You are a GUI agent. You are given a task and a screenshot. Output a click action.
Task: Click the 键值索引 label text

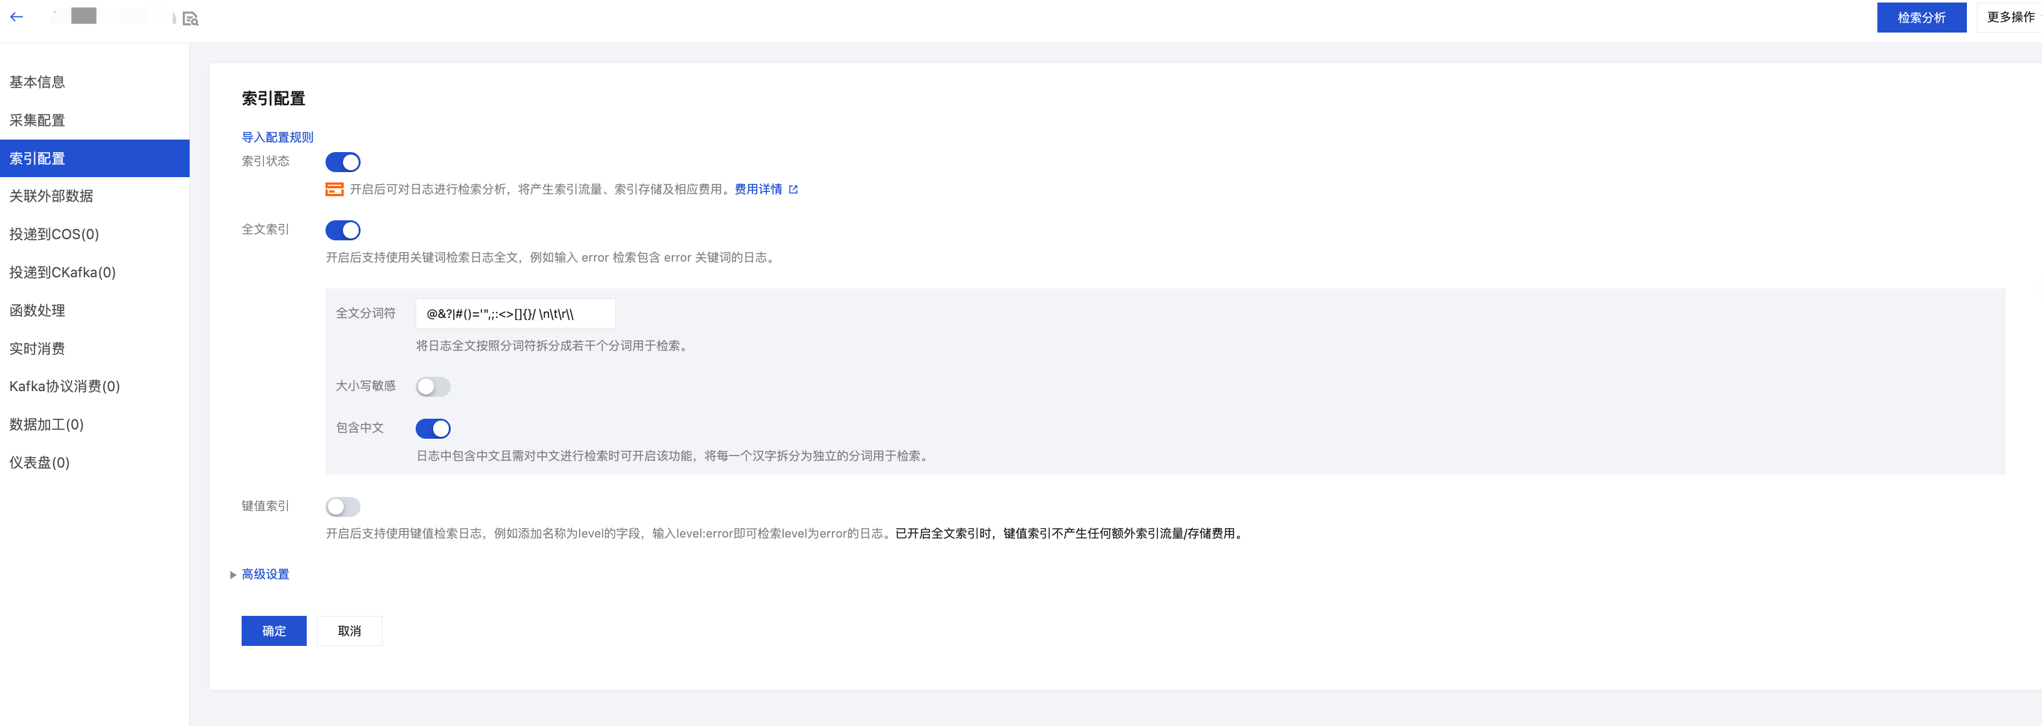click(x=265, y=506)
